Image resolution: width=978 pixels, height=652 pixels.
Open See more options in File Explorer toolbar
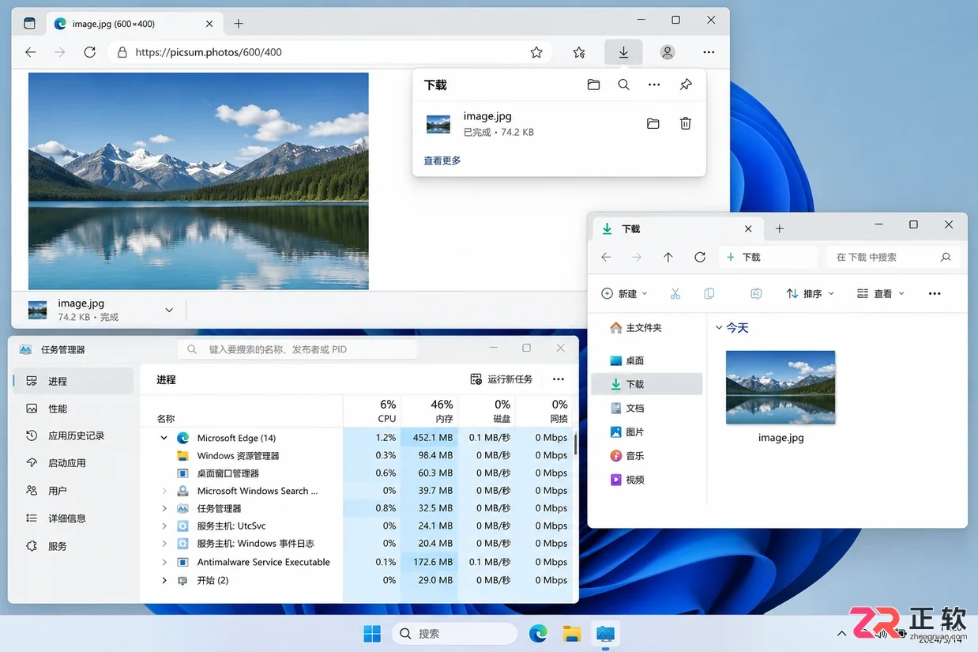pyautogui.click(x=935, y=293)
